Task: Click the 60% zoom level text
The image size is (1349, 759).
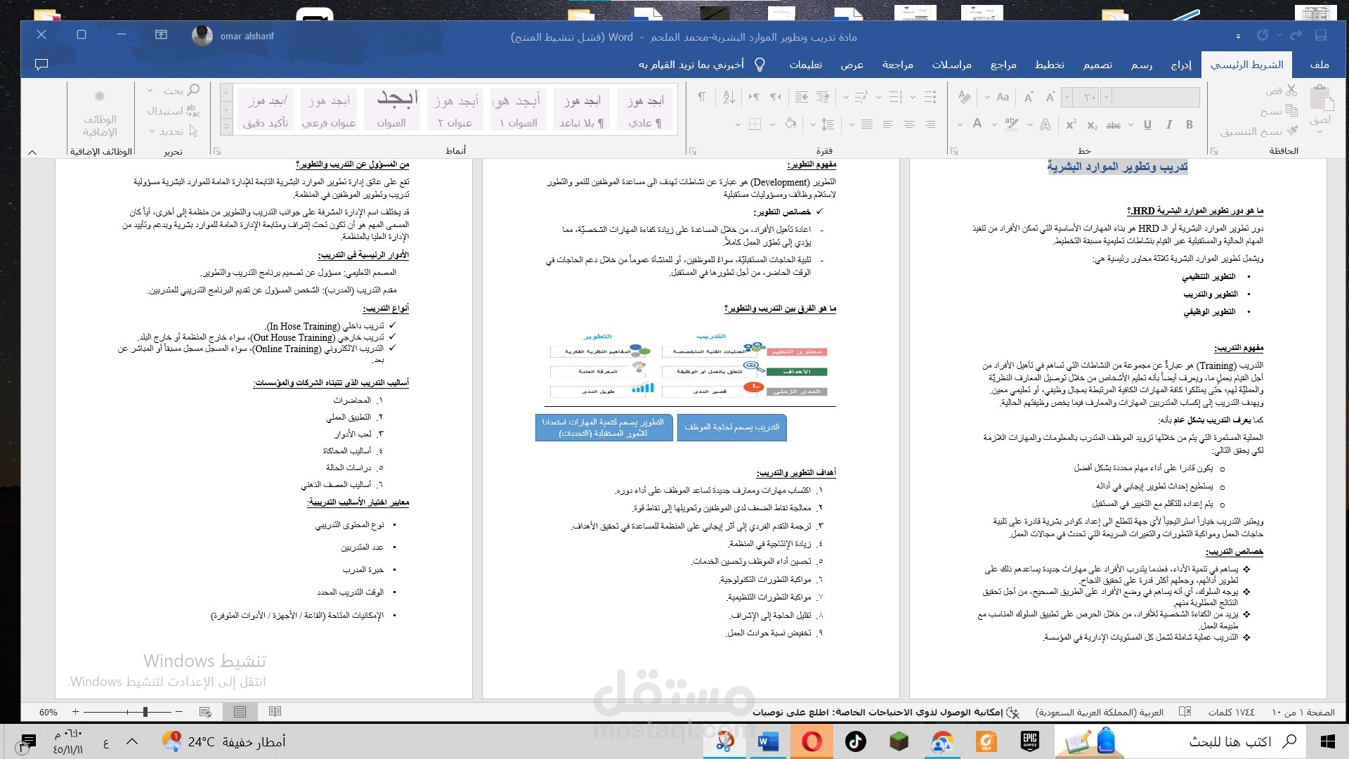Action: pyautogui.click(x=48, y=712)
